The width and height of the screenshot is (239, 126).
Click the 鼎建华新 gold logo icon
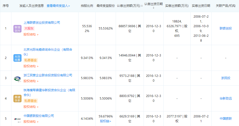(x=17, y=99)
